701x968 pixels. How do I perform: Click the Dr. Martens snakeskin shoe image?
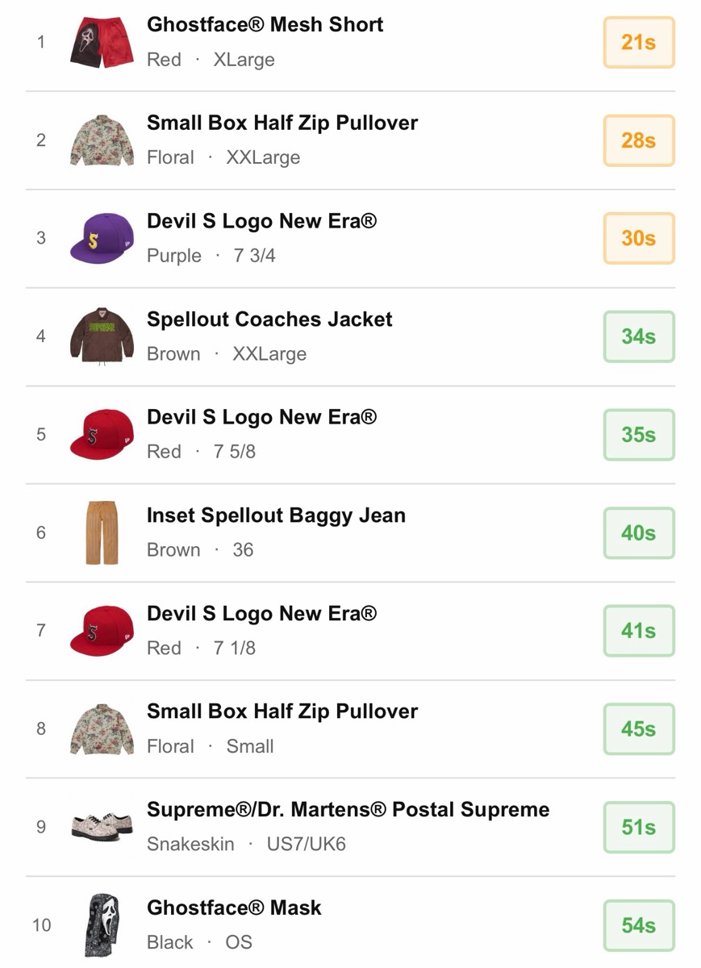tap(102, 827)
